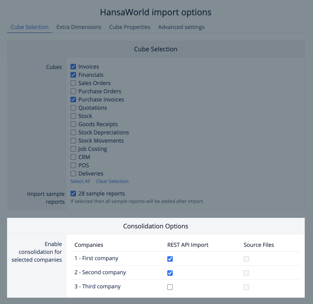Toggle the 28 sample reports checkbox
The width and height of the screenshot is (313, 304).
73,194
